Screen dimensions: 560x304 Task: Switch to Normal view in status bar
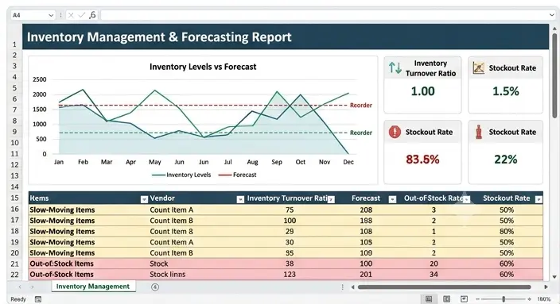pyautogui.click(x=429, y=299)
